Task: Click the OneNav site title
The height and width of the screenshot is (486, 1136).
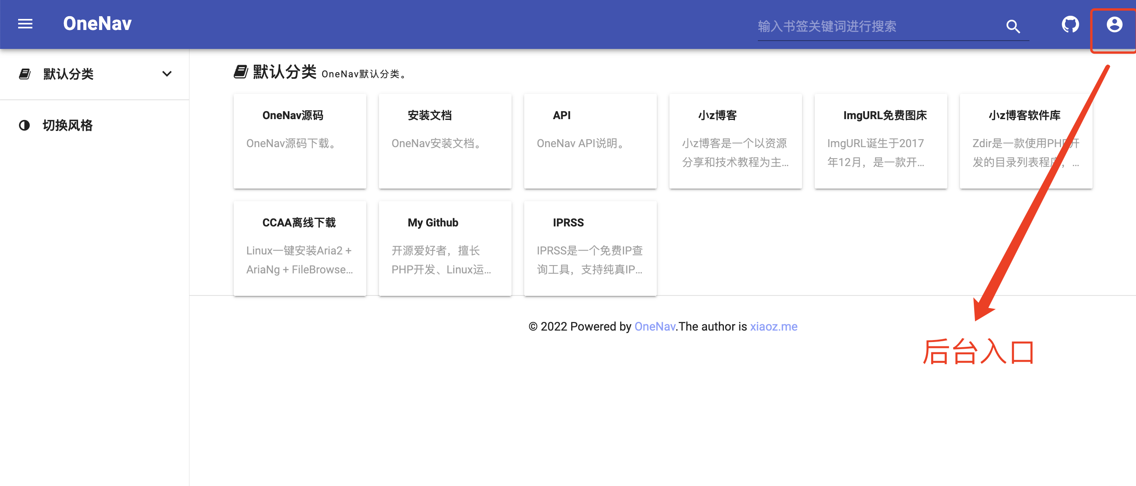Action: coord(97,24)
